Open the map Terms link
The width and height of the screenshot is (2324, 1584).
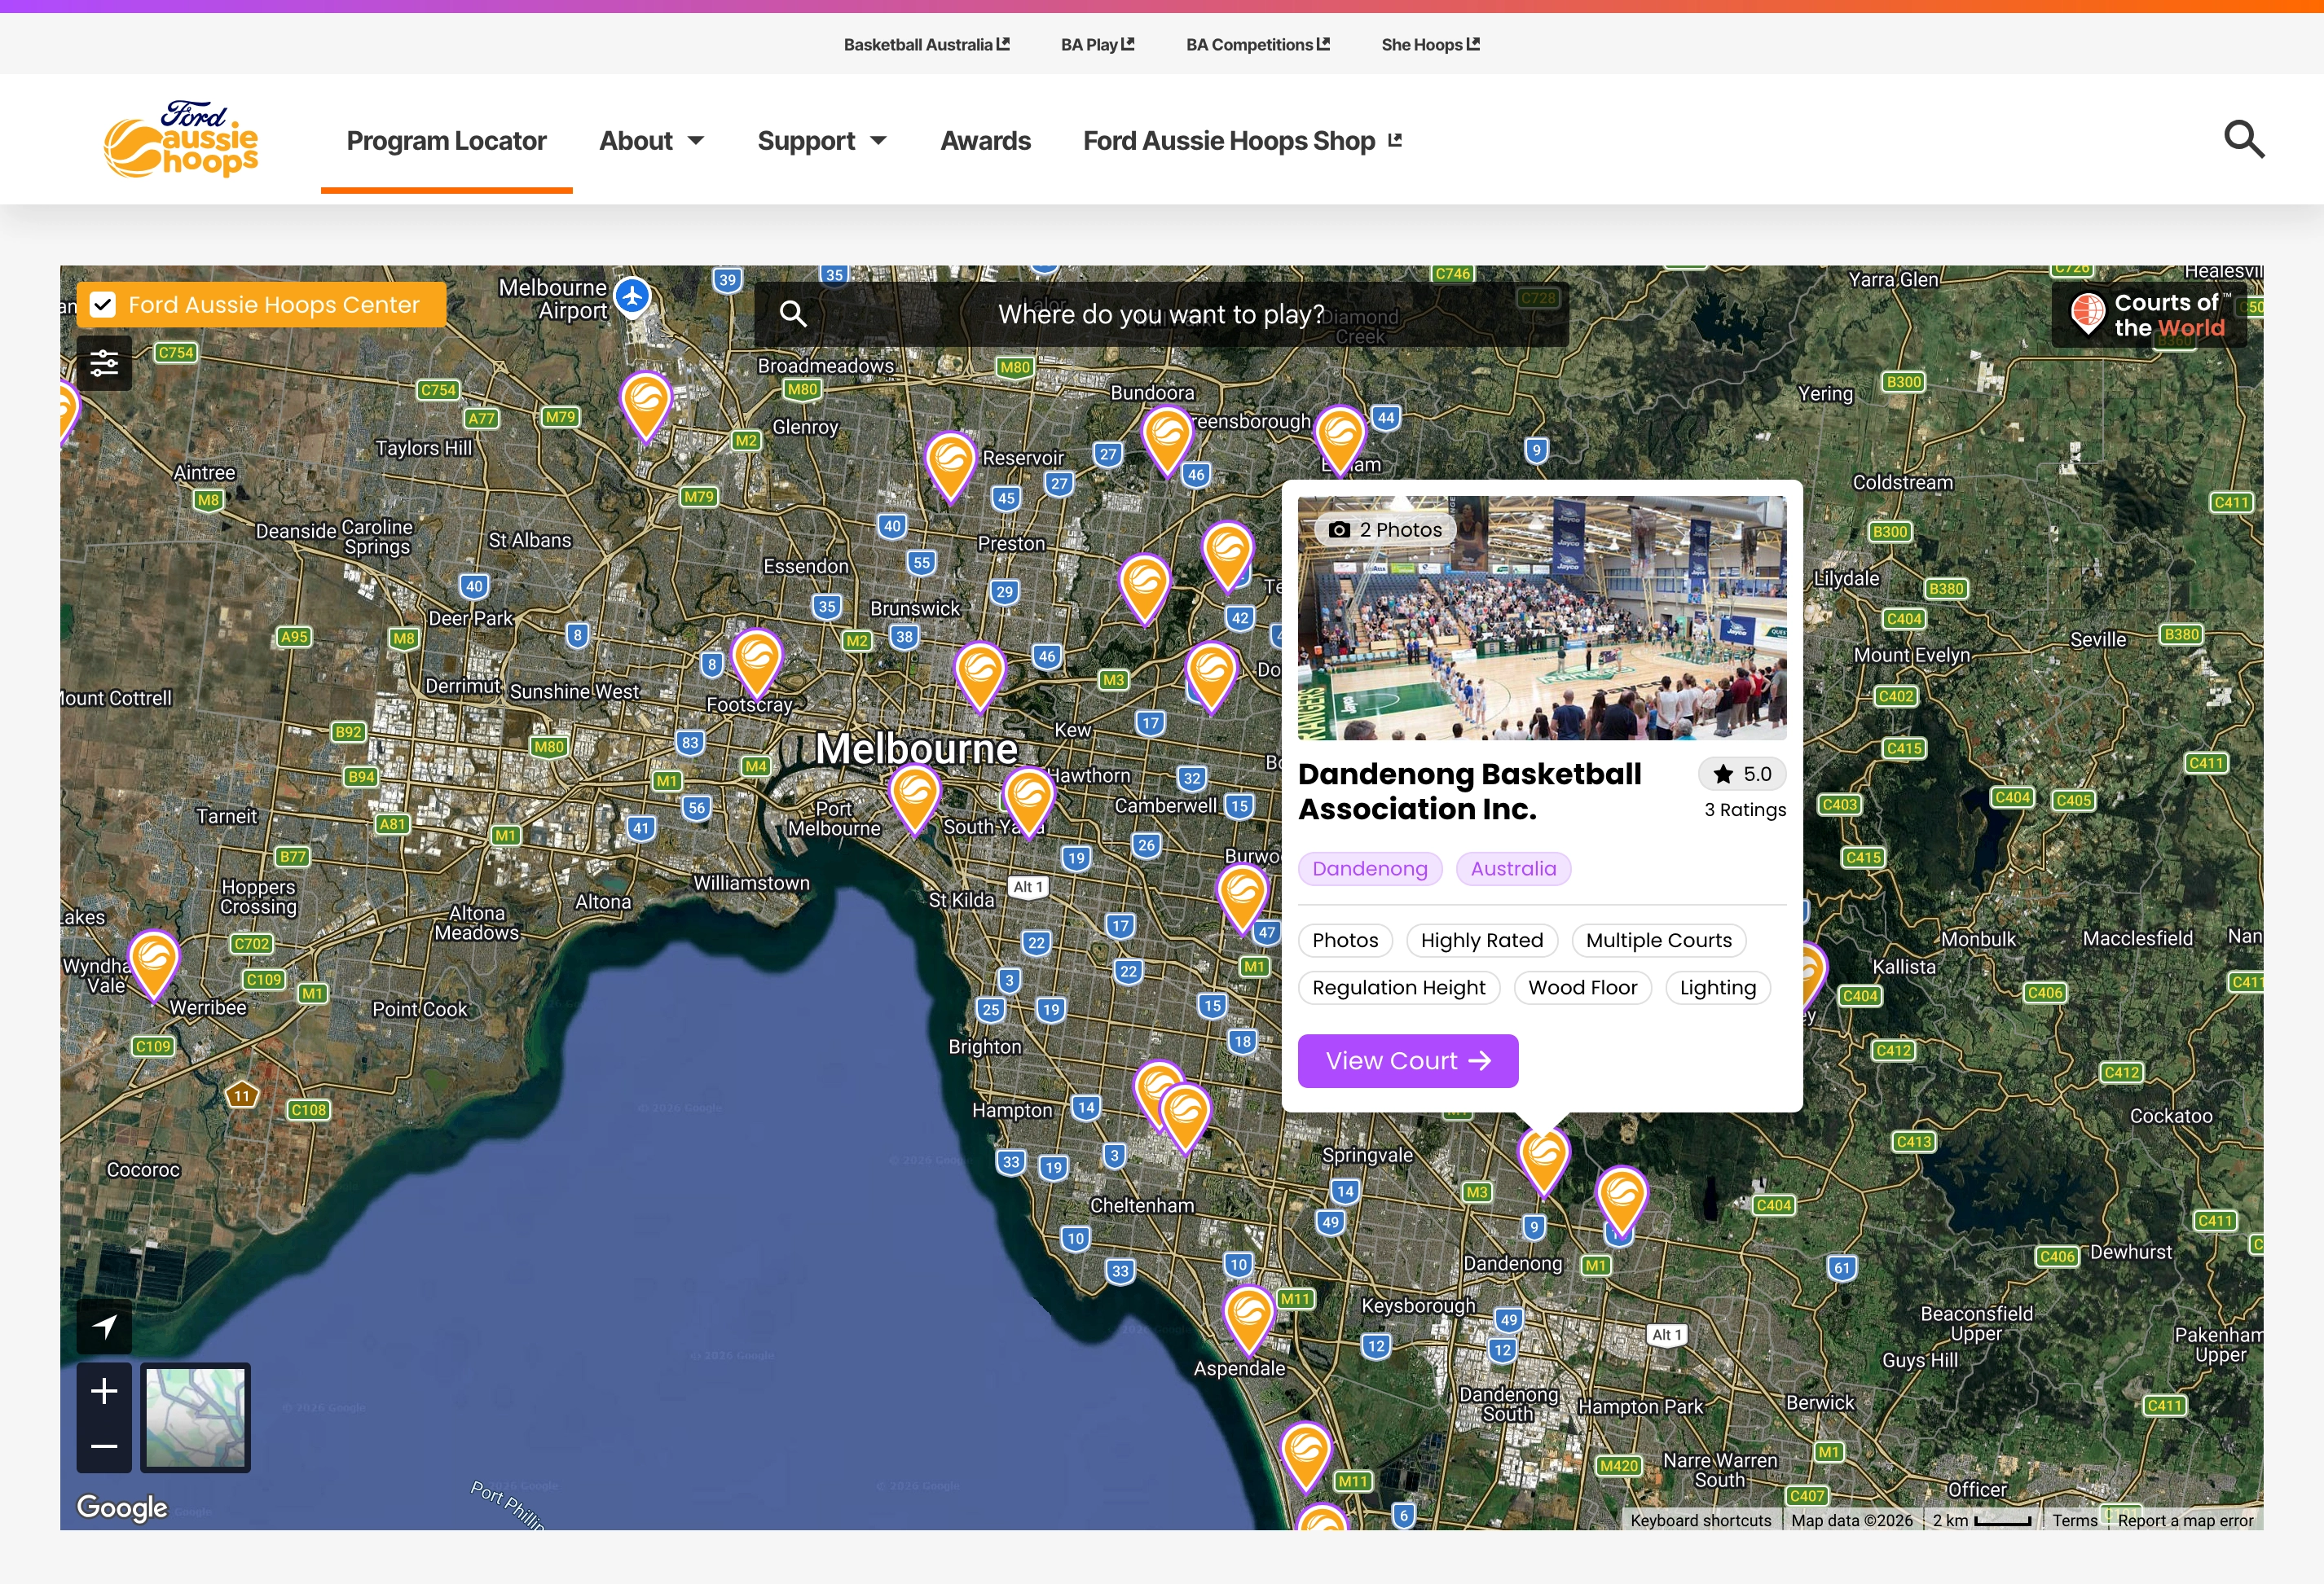tap(2074, 1520)
